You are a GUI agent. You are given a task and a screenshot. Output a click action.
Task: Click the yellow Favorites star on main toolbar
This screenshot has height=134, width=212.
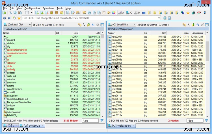point(188,13)
